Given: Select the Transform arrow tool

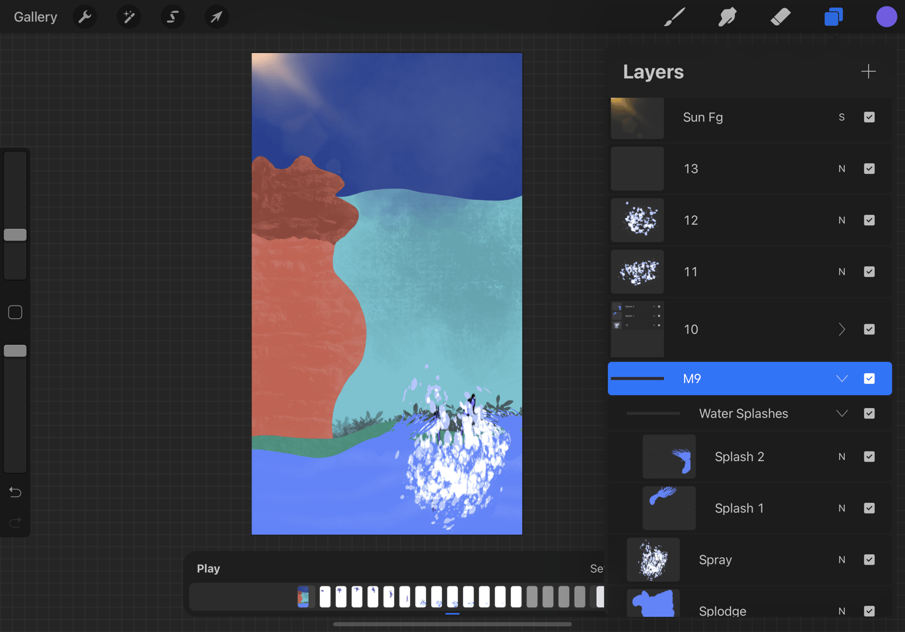Looking at the screenshot, I should [x=217, y=17].
